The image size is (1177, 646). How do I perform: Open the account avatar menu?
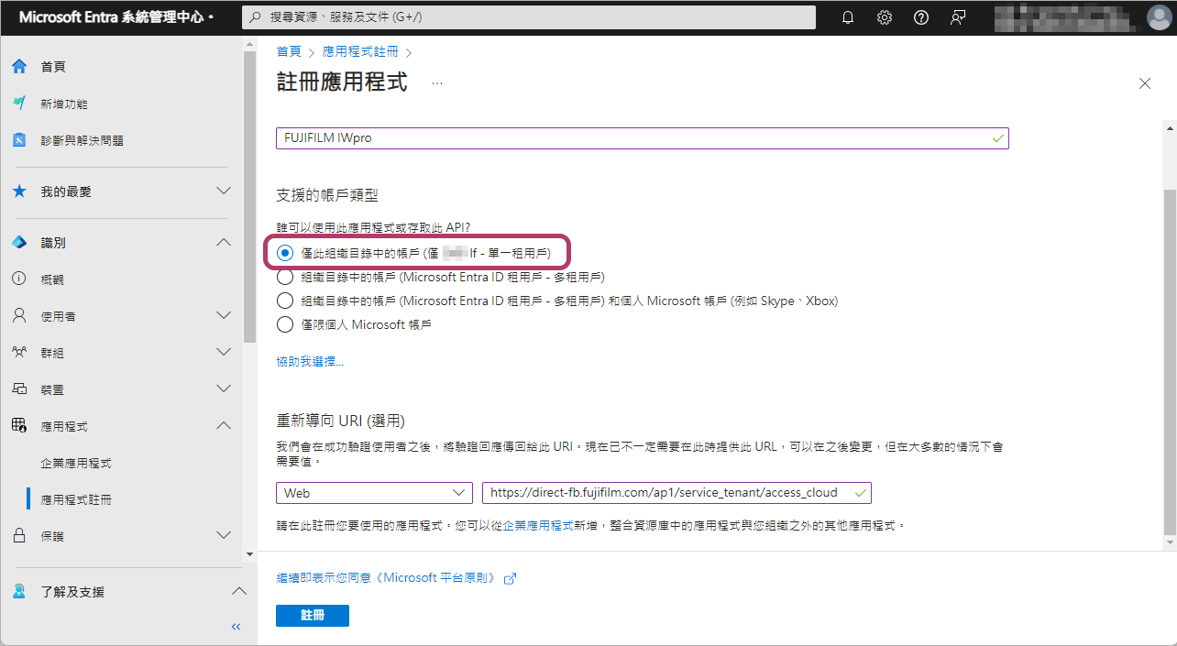click(1159, 17)
